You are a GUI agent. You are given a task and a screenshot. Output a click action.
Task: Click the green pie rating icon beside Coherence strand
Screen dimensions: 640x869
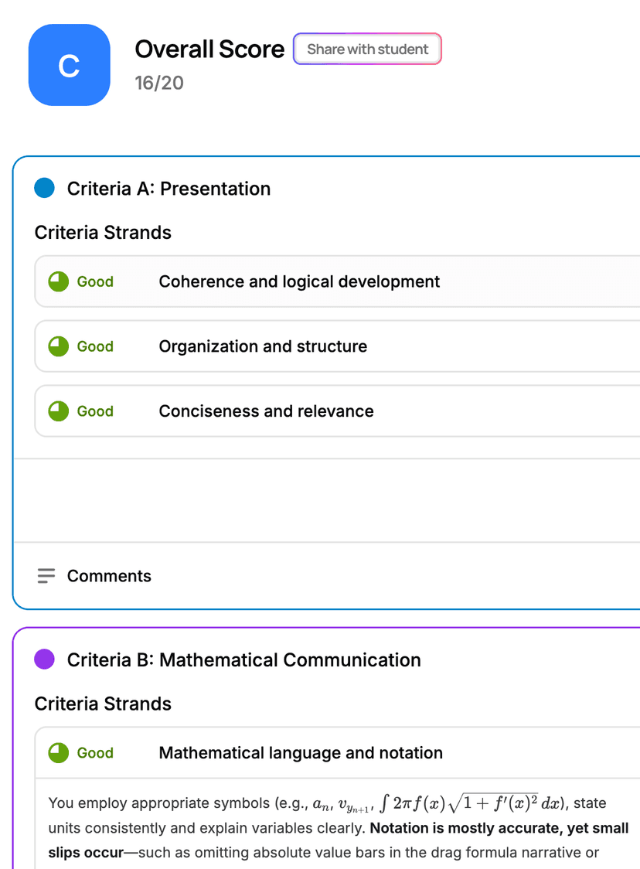(58, 281)
